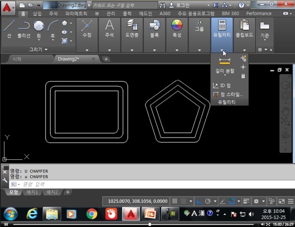Click the ID Point (ID 점) command

click(221, 85)
